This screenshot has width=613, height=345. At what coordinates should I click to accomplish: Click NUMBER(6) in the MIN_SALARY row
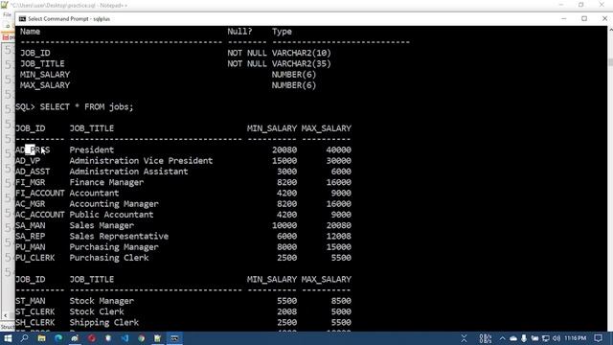click(x=294, y=75)
